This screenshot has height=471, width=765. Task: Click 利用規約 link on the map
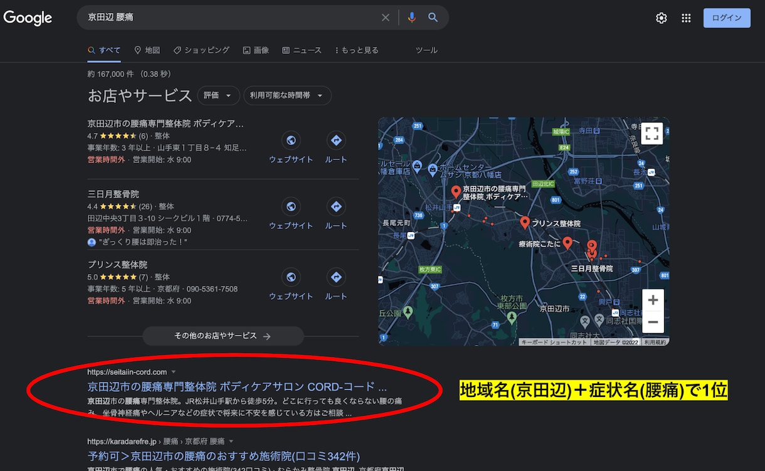pos(656,342)
